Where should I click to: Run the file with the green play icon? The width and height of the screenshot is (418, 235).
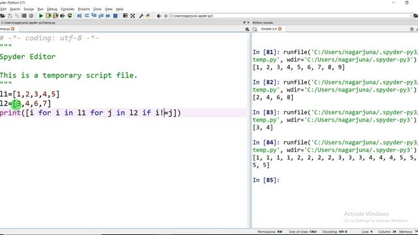point(41,16)
